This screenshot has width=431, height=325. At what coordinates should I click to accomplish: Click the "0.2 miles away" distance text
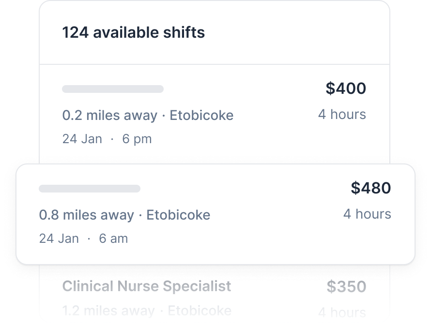pos(110,116)
